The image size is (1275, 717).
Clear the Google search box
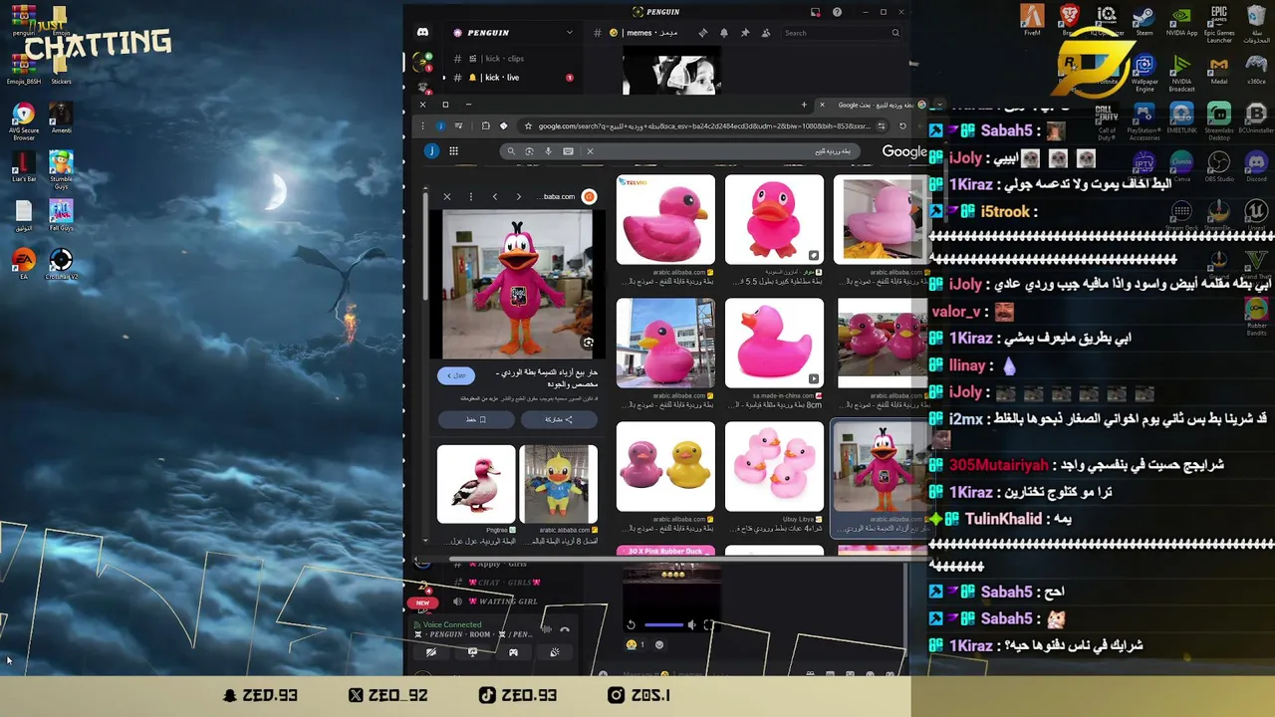(590, 151)
